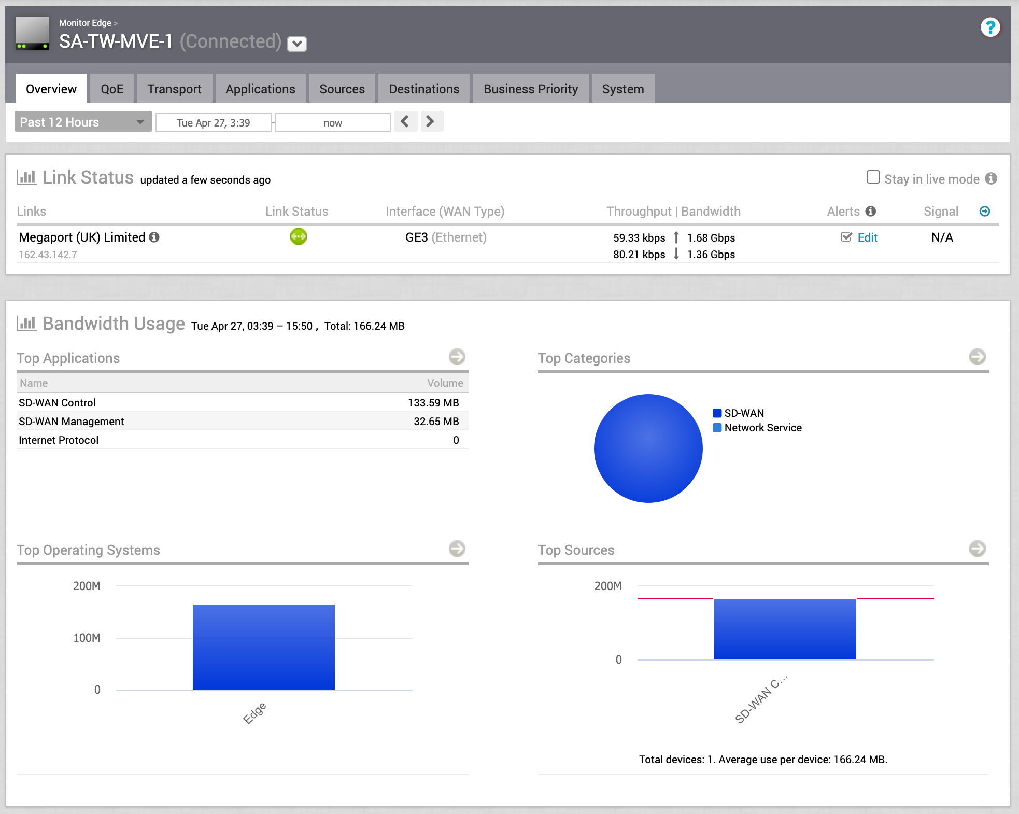This screenshot has height=814, width=1019.
Task: Expand the SA-TW-MVE-1 edge dropdown arrow
Action: (x=297, y=44)
